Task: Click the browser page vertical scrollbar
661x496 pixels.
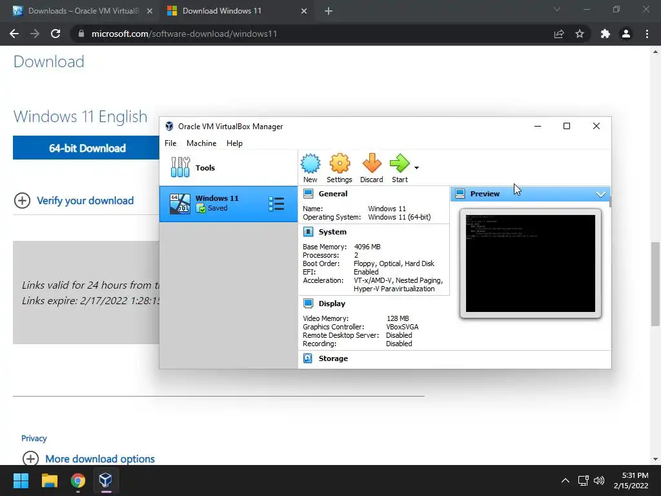Action: pos(655,284)
